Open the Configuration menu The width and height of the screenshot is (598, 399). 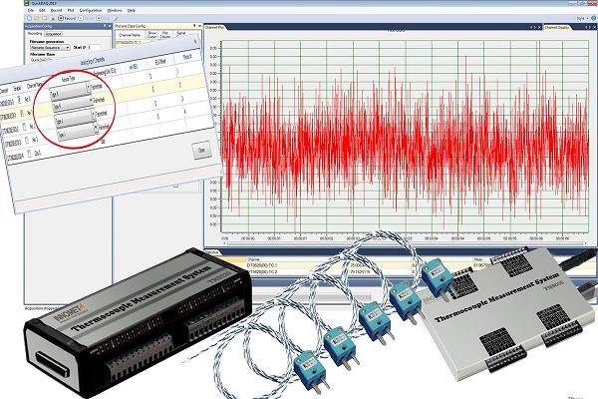pyautogui.click(x=91, y=10)
